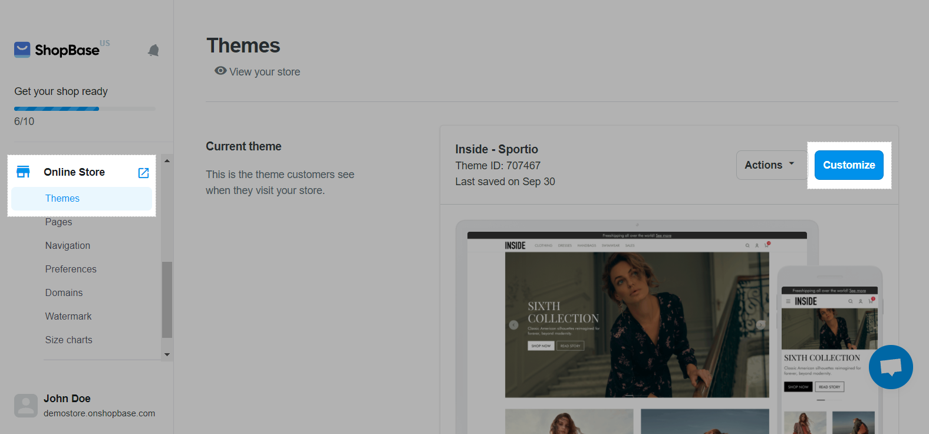Click next slide arrow in desktop preview
This screenshot has height=434, width=929.
(760, 325)
